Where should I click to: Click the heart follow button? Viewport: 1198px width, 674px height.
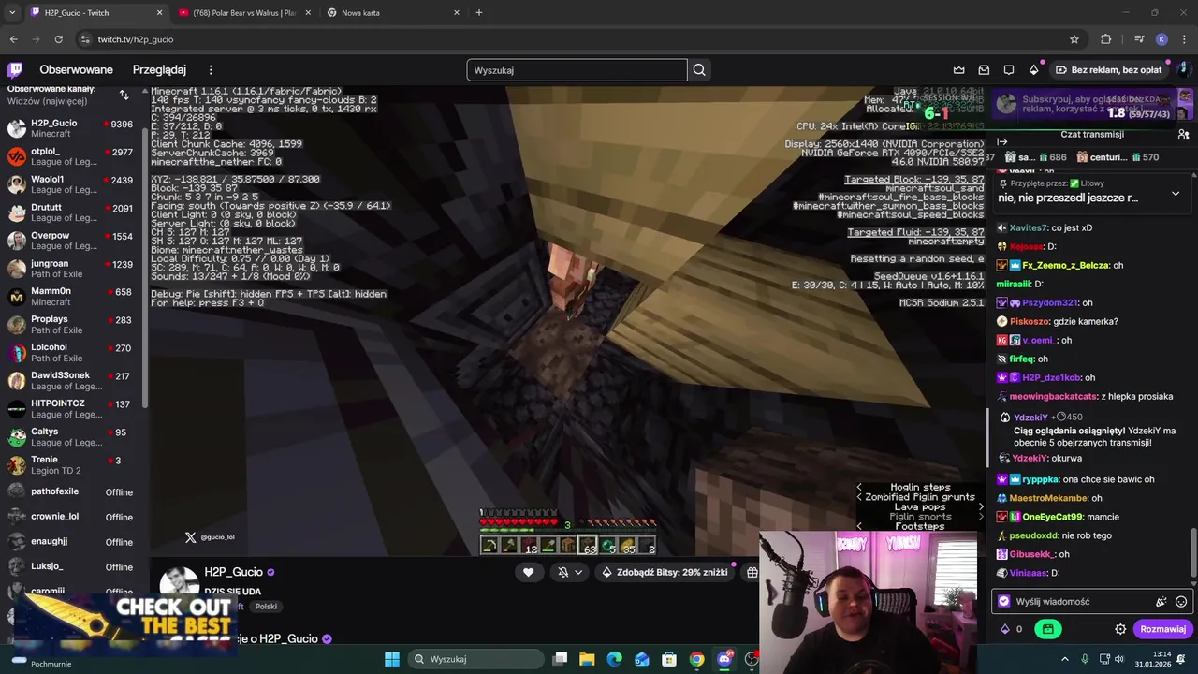click(x=528, y=572)
